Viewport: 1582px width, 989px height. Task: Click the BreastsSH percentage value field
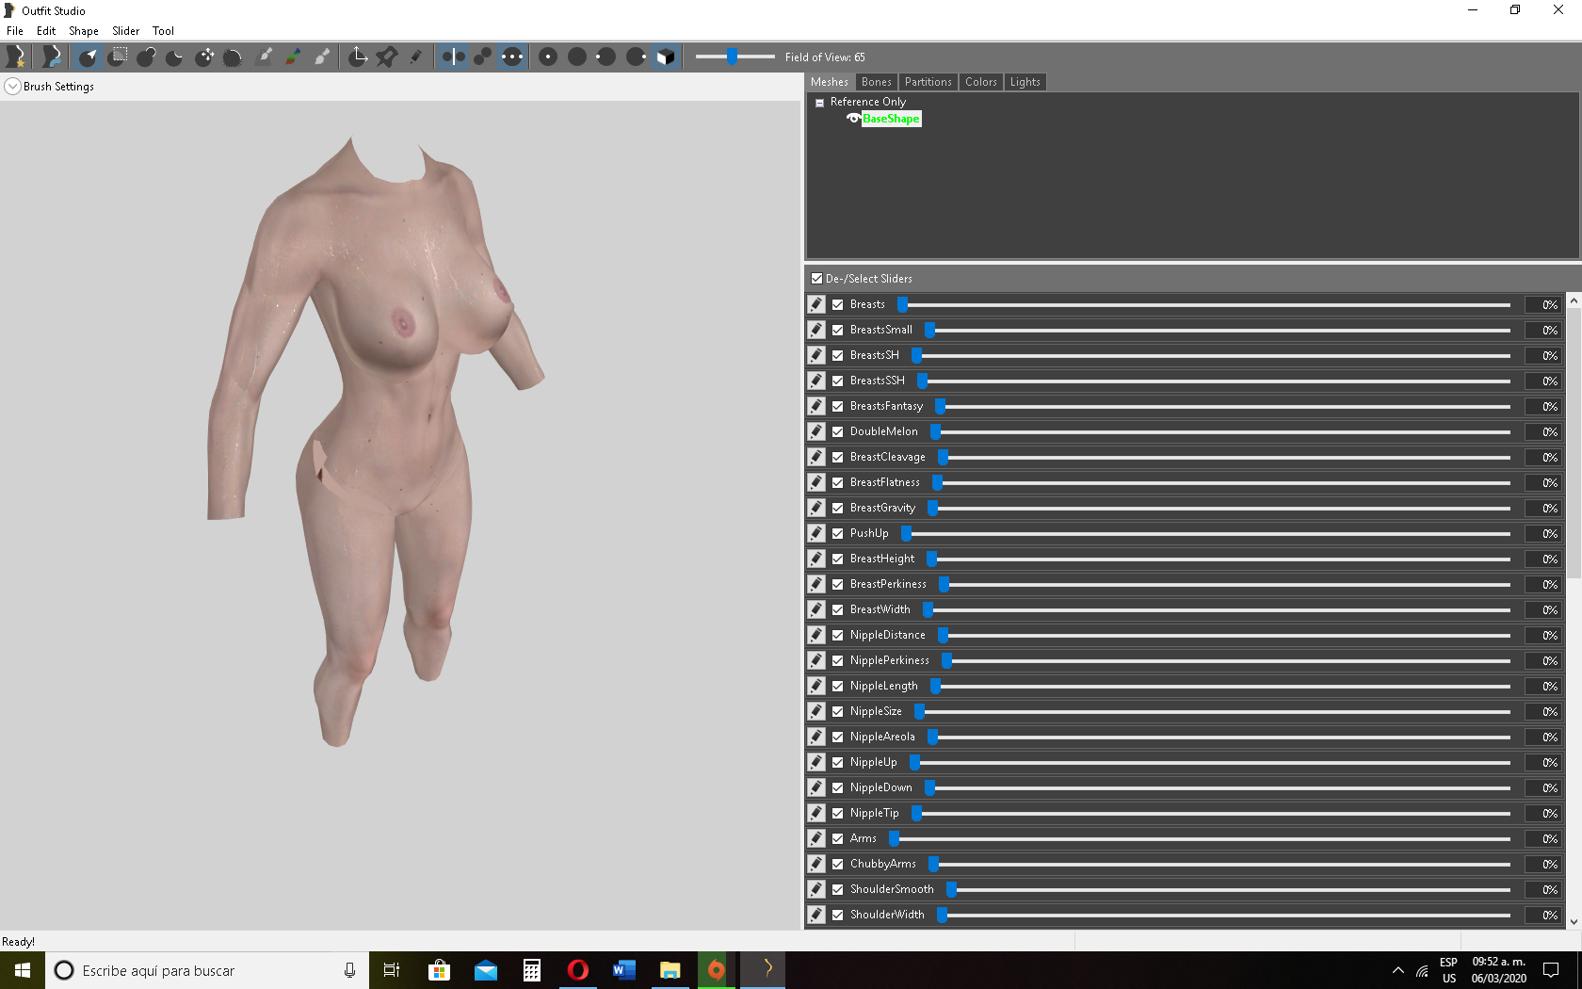1543,355
